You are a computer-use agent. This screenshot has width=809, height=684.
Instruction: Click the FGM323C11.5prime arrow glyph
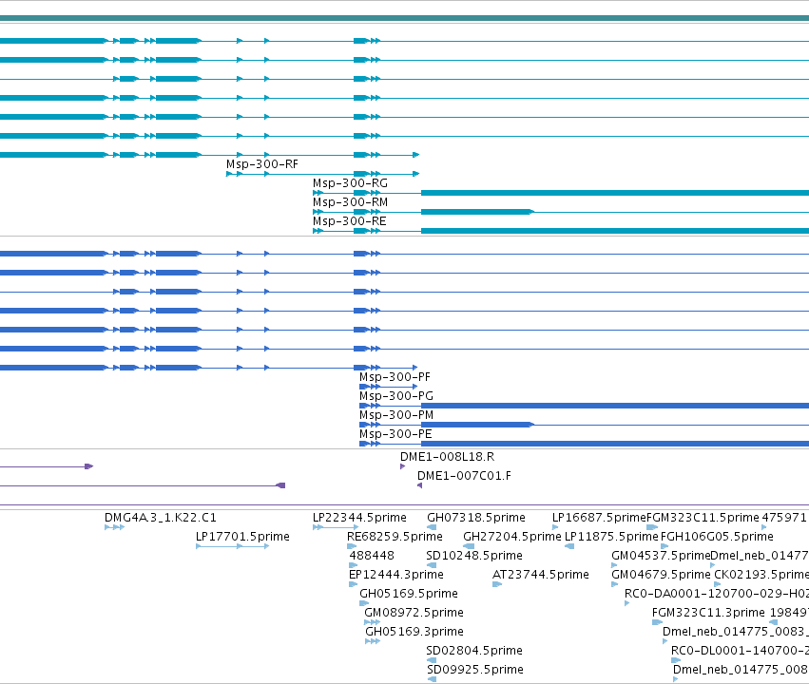point(652,527)
